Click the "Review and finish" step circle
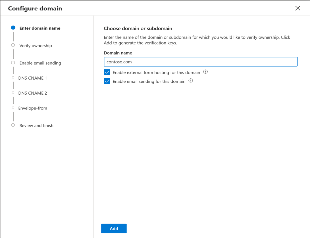This screenshot has height=238, width=310. (x=13, y=125)
